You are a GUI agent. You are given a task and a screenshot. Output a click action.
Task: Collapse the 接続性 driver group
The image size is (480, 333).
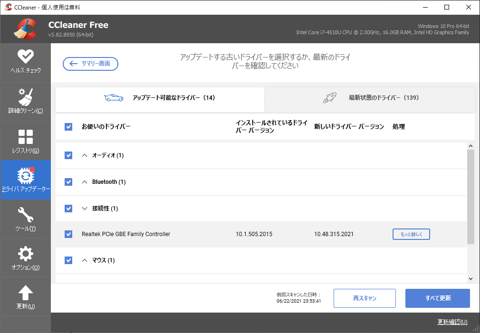click(x=84, y=208)
